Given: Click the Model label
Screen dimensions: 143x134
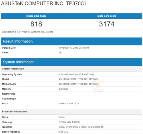Looking at the screenshot, I should coord(5,79).
